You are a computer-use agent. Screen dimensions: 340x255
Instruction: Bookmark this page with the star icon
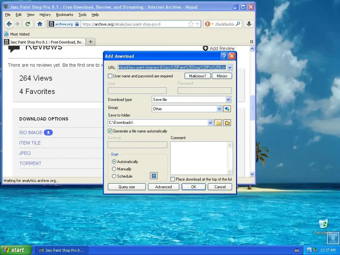click(x=191, y=24)
